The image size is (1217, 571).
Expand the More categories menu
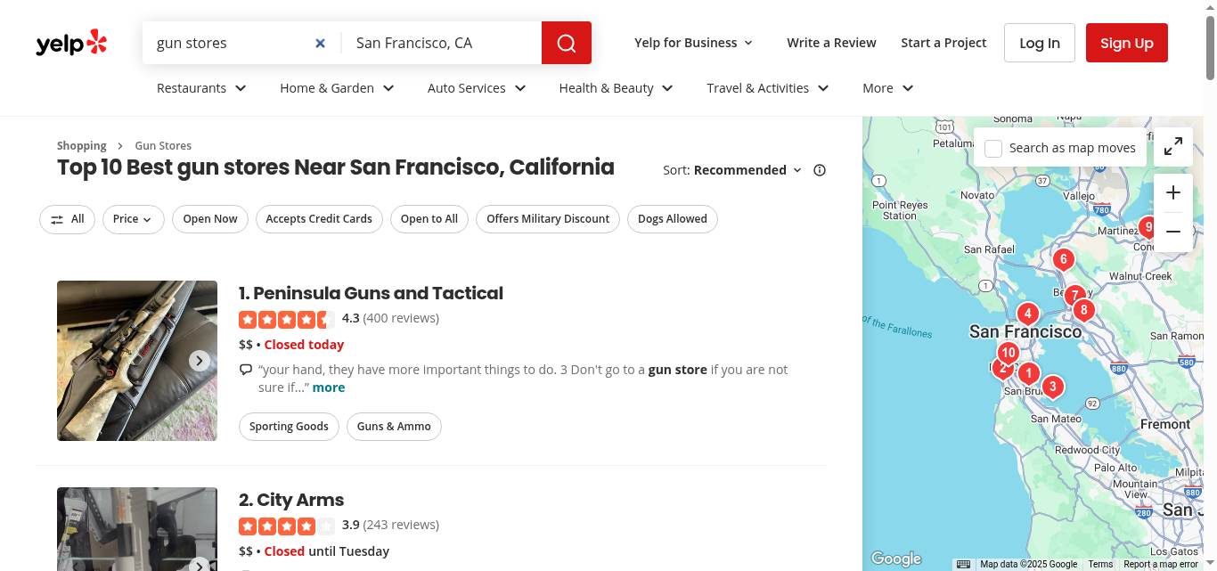pos(888,88)
